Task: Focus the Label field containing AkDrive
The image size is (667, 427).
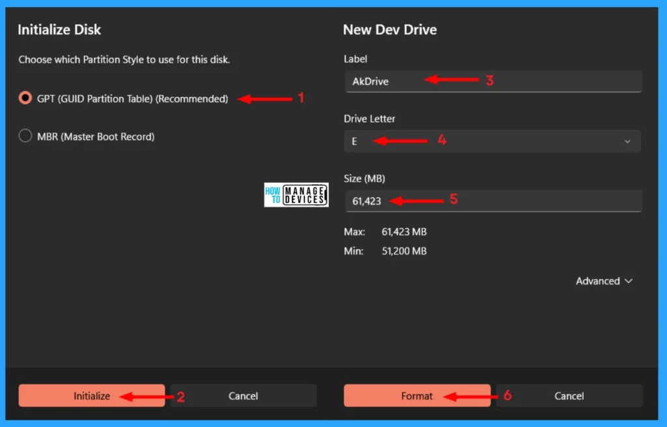Action: point(493,81)
